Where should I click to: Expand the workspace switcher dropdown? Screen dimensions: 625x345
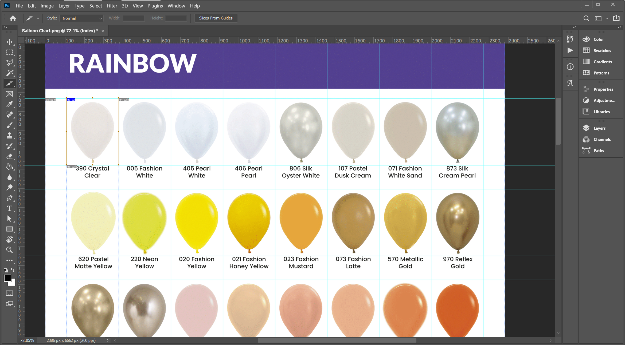(x=607, y=18)
